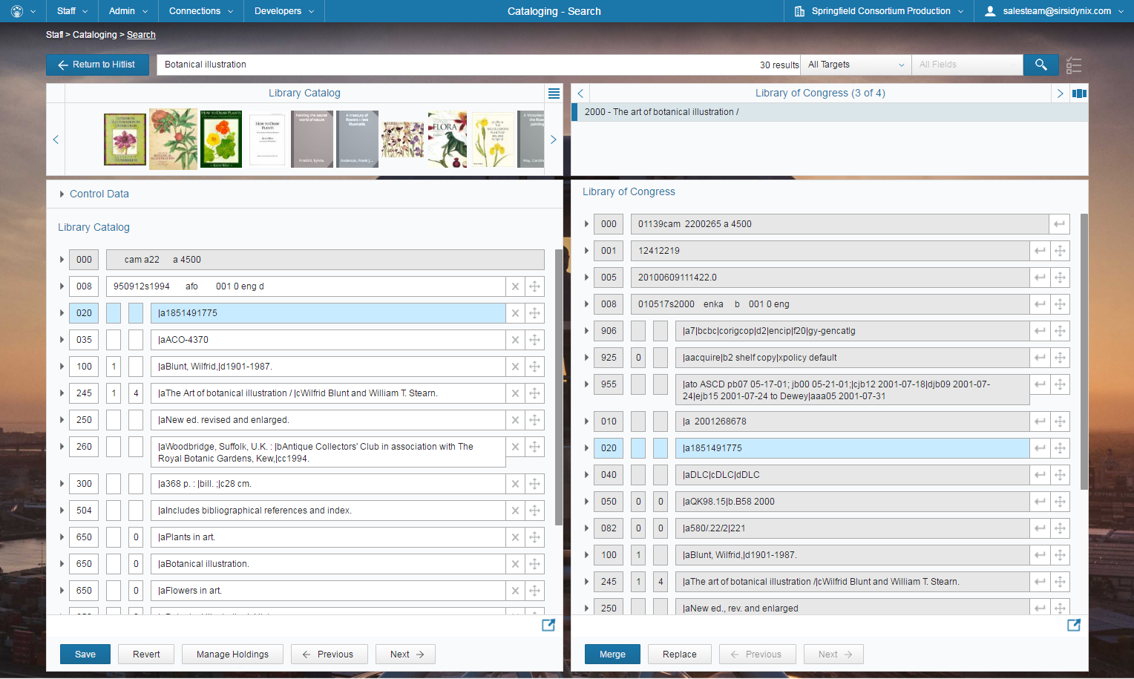Click Library of Congress 020 field value
This screenshot has height=679, width=1134.
(852, 448)
